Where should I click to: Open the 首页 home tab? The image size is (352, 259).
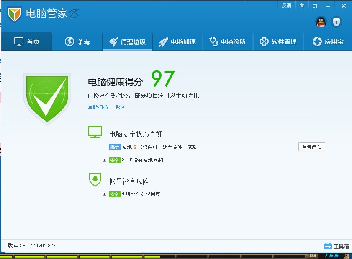[x=27, y=41]
